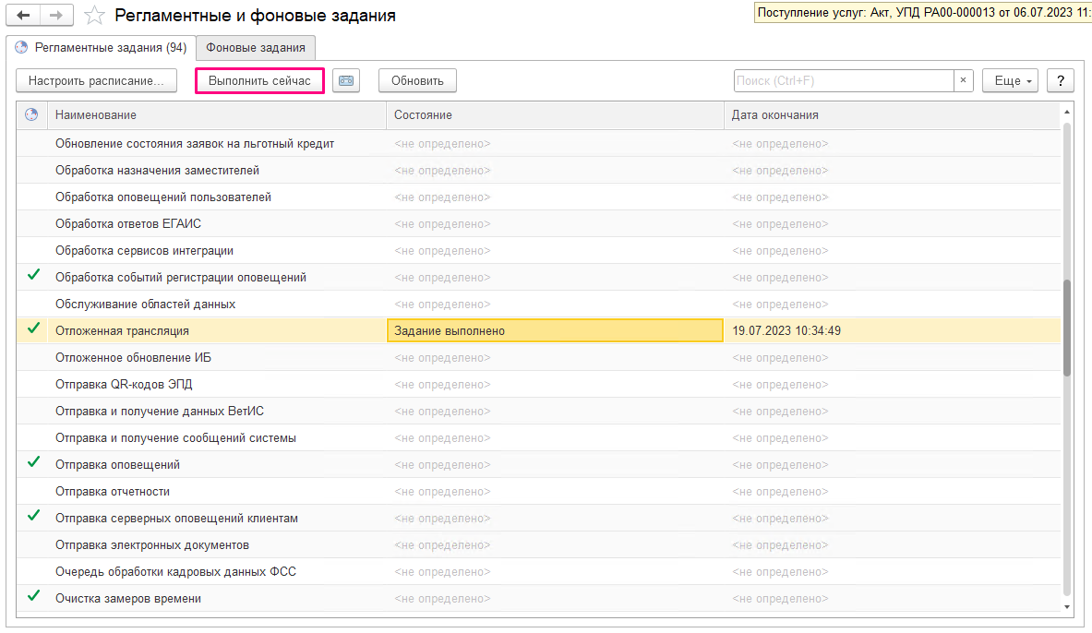
Task: Select the Регламентные задания tab
Action: coord(102,48)
